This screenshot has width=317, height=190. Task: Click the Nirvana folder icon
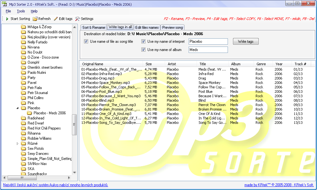tap(23, 47)
